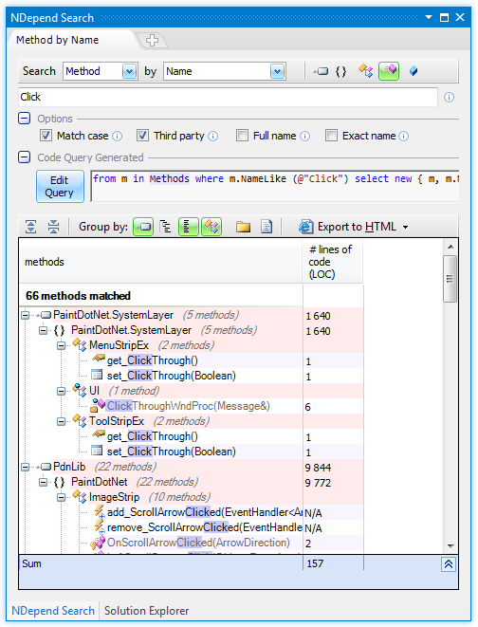Select get_ClickThrough() under MenuStripEx
This screenshot has width=478, height=627.
click(153, 361)
